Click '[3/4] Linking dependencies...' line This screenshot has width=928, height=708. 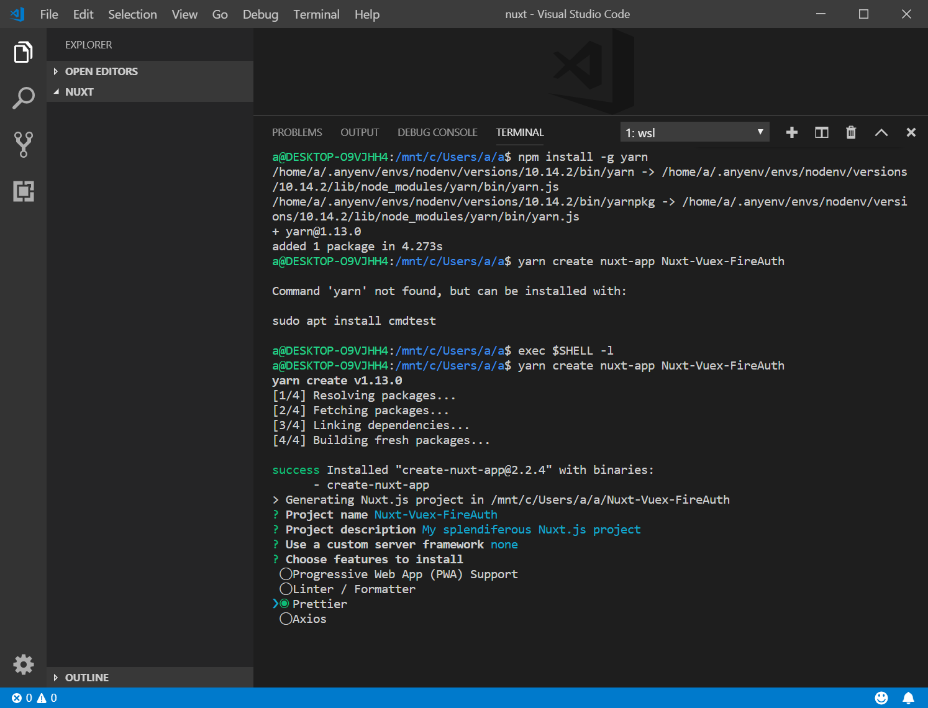point(371,425)
